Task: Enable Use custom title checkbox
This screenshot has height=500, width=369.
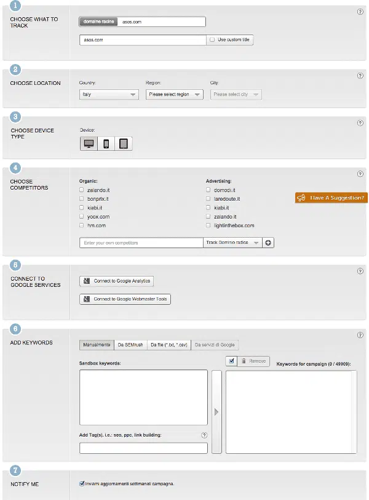Action: pos(212,40)
